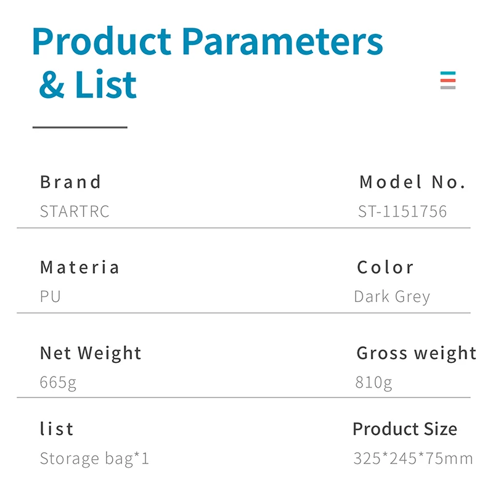This screenshot has height=493, width=493.
Task: Click the 810g gross weight value
Action: coord(374,383)
